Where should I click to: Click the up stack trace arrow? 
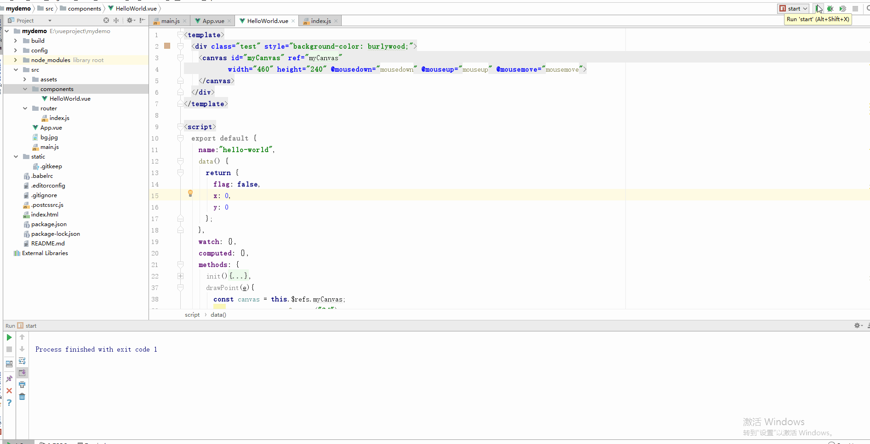pos(22,337)
